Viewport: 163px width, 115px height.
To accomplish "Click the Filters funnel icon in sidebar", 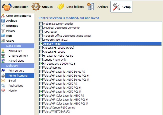I will click(x=3, y=31).
